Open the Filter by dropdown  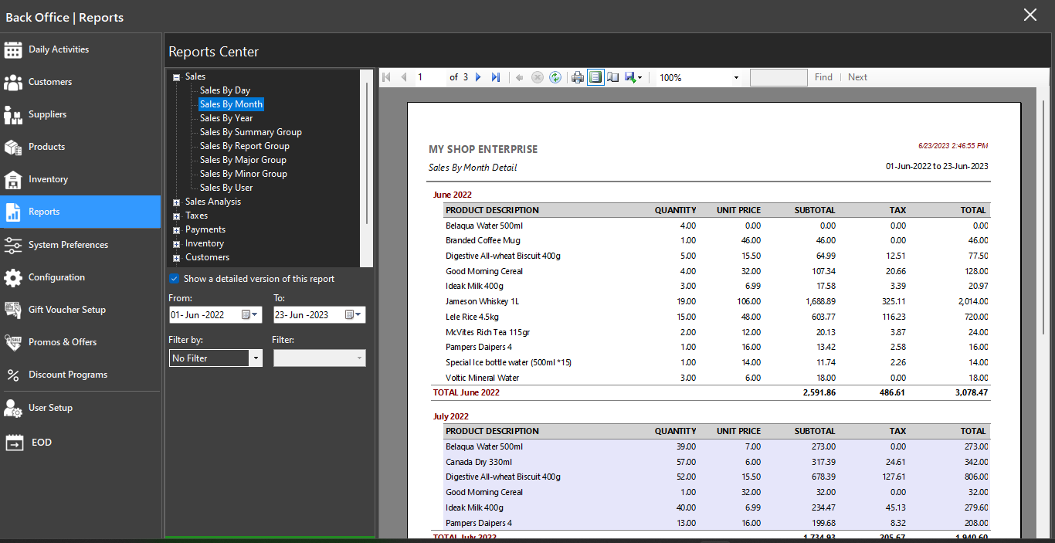coord(256,358)
